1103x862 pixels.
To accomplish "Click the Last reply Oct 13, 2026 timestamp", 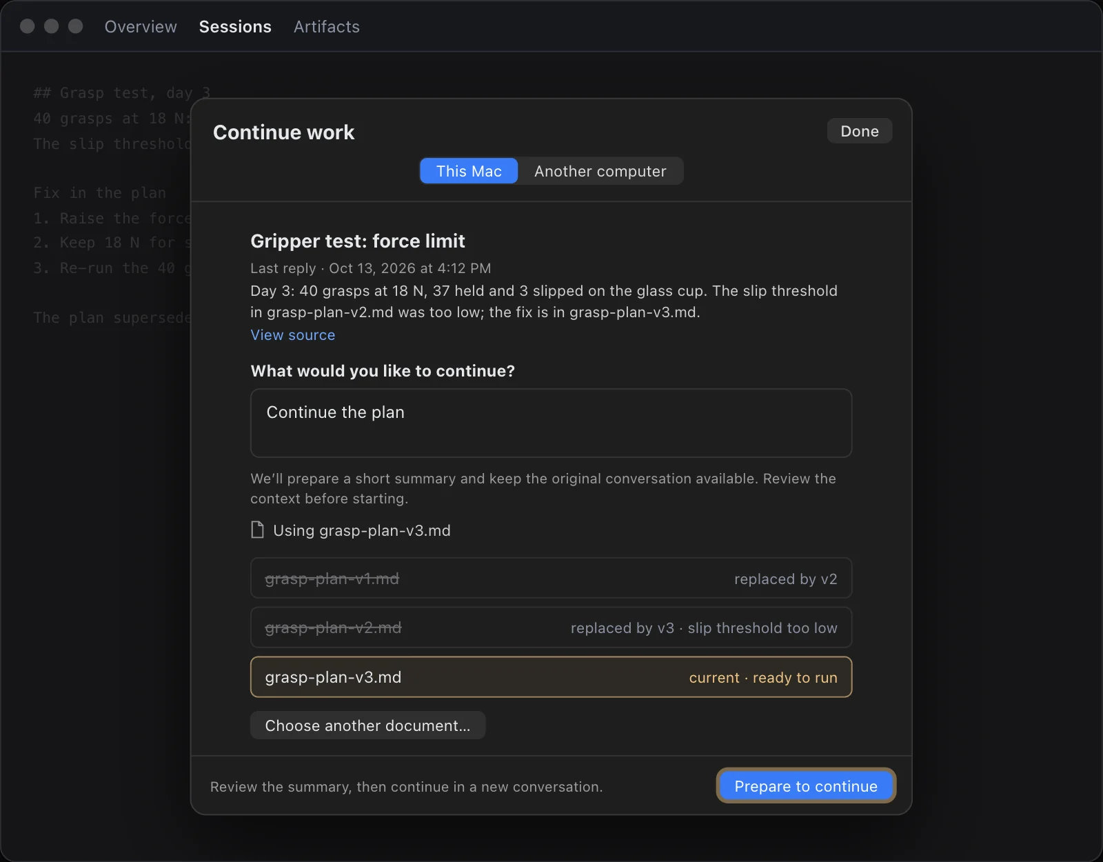I will click(x=371, y=268).
